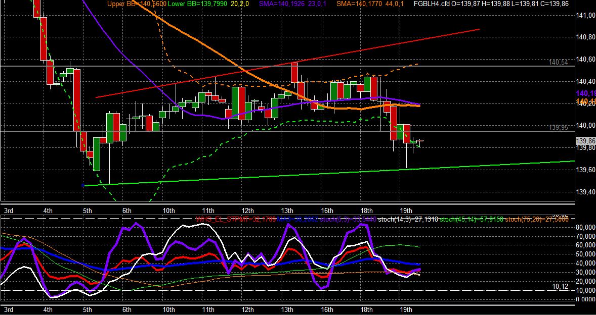
Task: Click the 40,000 stochastic scale label
Action: point(586,264)
